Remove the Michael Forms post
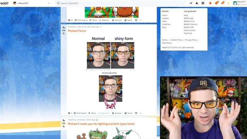 click(x=117, y=113)
